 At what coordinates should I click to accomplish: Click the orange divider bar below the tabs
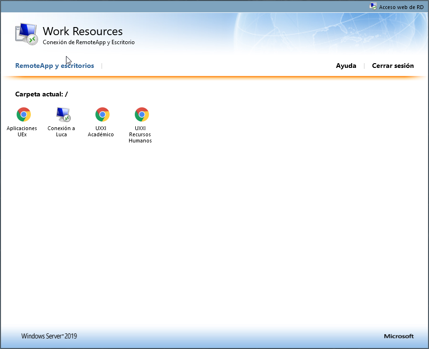(x=214, y=76)
